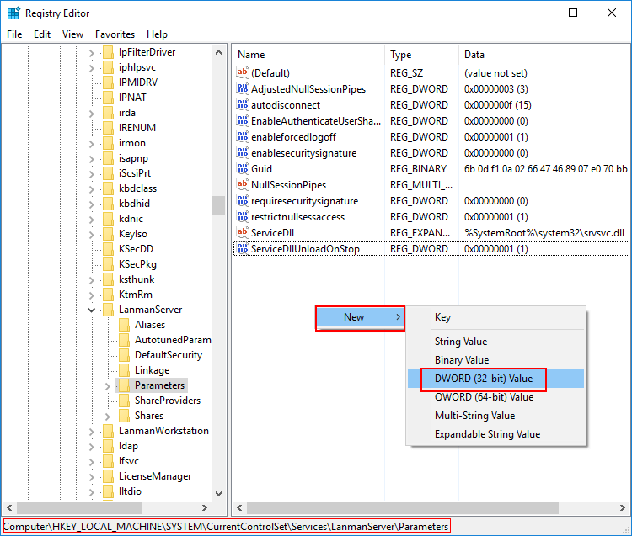Click tree pane scroll up arrow
This screenshot has height=536, width=632.
coord(218,52)
